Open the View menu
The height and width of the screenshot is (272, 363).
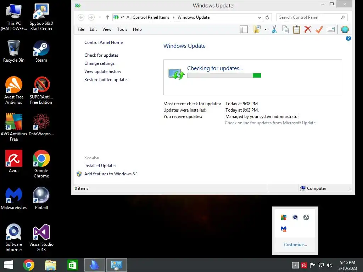pos(107,29)
